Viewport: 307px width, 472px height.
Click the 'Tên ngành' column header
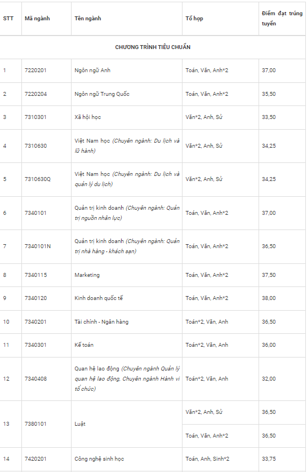click(88, 19)
